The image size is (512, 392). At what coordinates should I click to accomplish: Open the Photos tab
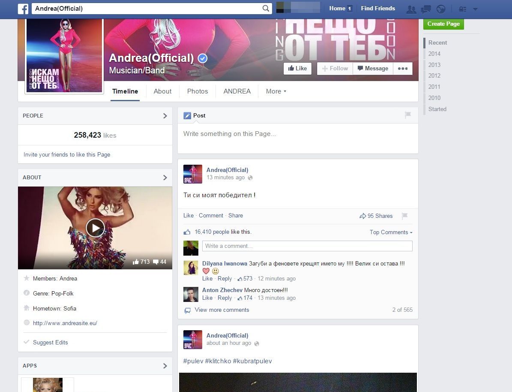pos(198,91)
